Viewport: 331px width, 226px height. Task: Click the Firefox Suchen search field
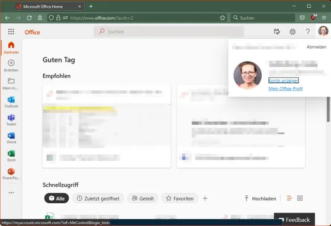click(x=263, y=18)
